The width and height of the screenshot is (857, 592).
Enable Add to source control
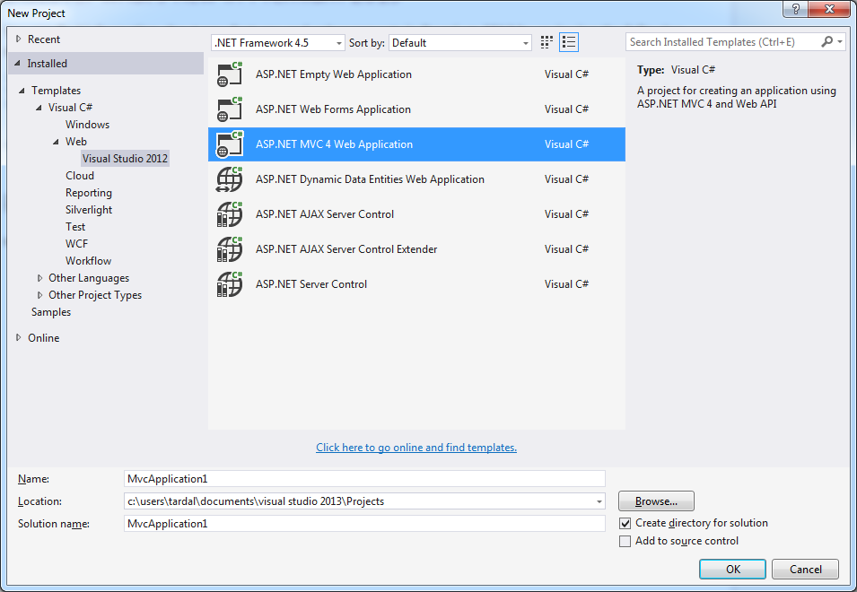coord(625,541)
